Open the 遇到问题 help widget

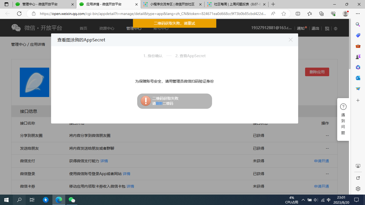343,119
